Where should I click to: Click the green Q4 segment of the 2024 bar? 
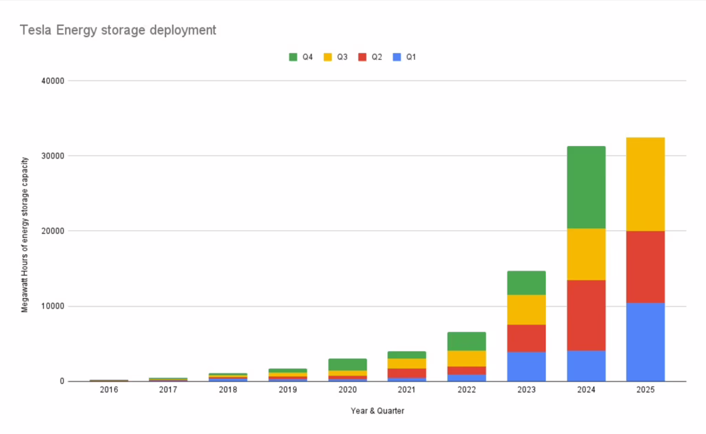586,187
